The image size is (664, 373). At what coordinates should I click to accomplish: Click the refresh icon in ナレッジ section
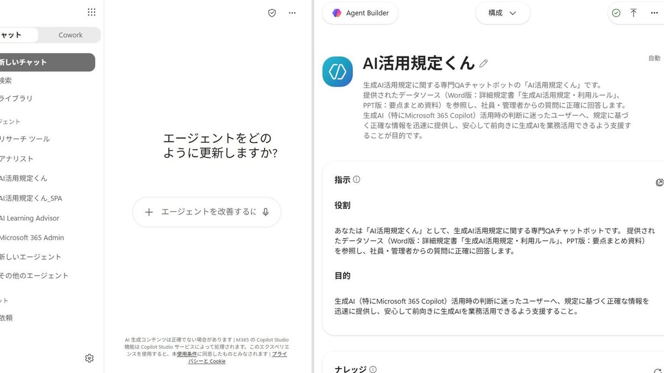tap(658, 371)
